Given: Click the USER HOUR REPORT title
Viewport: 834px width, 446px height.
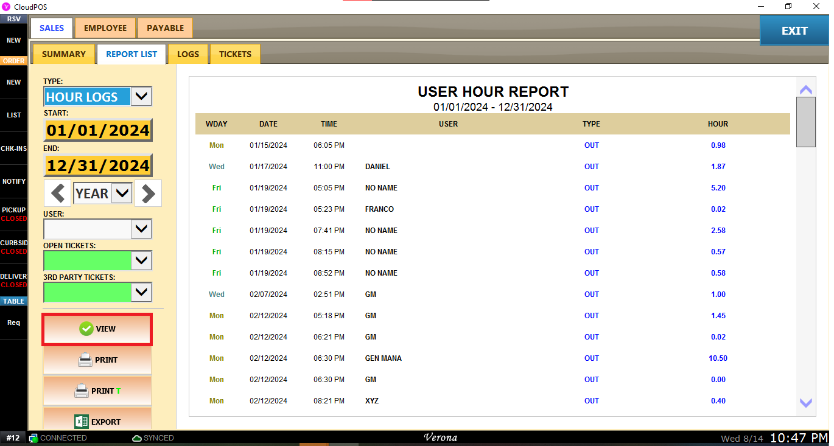Looking at the screenshot, I should pyautogui.click(x=493, y=92).
